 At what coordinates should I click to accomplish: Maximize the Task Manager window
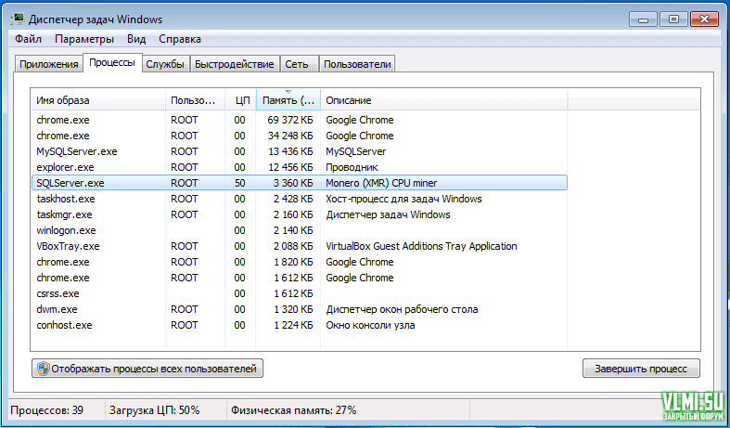(673, 18)
